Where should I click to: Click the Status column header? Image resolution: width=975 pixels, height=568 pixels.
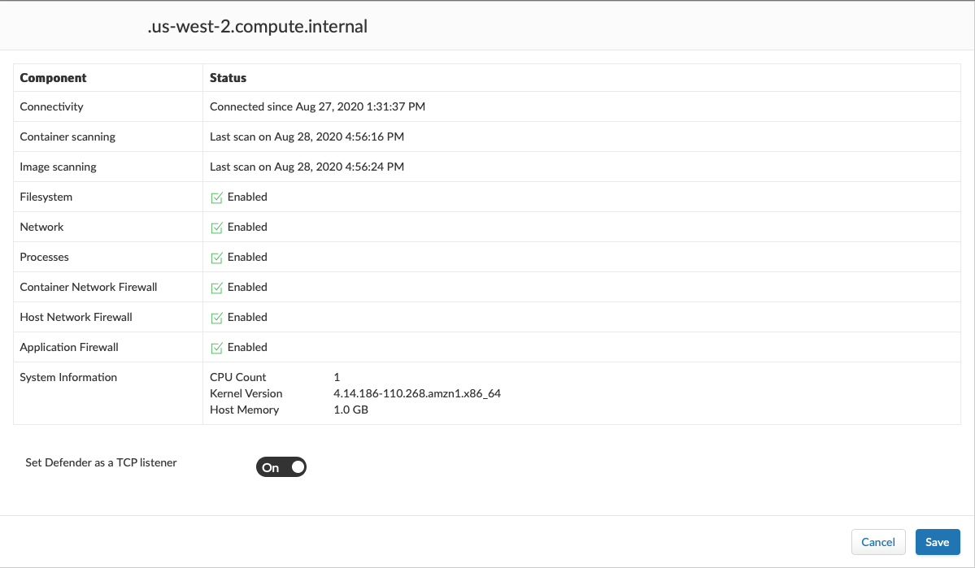(x=228, y=78)
